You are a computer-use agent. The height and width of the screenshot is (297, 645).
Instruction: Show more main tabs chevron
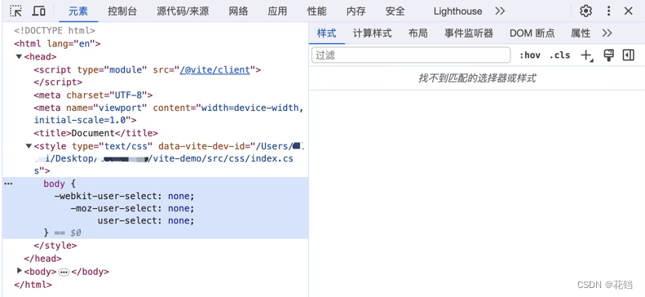tap(500, 11)
